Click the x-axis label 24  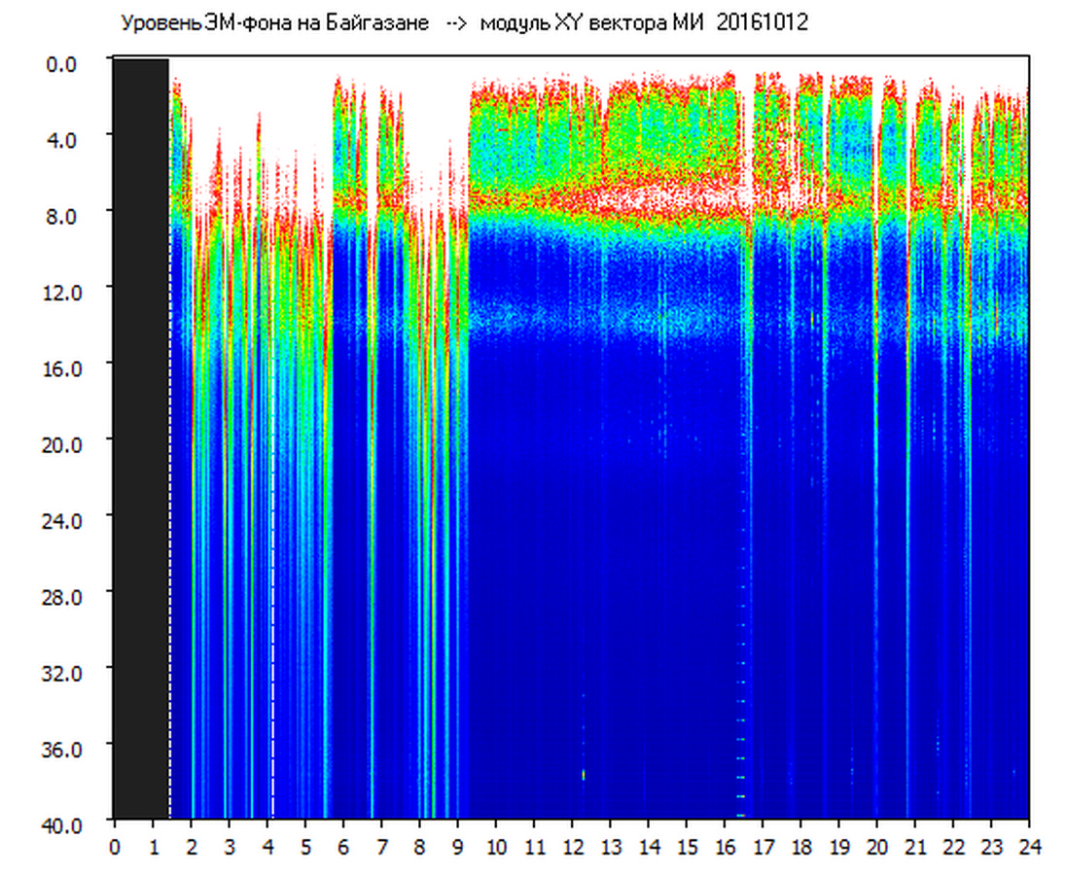pyautogui.click(x=1029, y=846)
